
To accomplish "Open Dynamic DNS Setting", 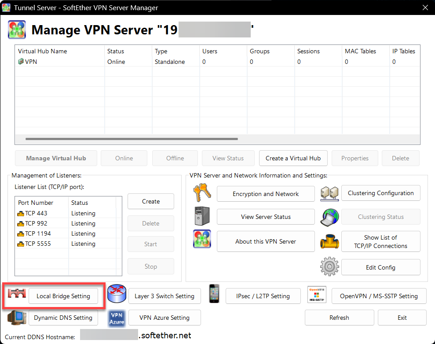I will [x=63, y=318].
